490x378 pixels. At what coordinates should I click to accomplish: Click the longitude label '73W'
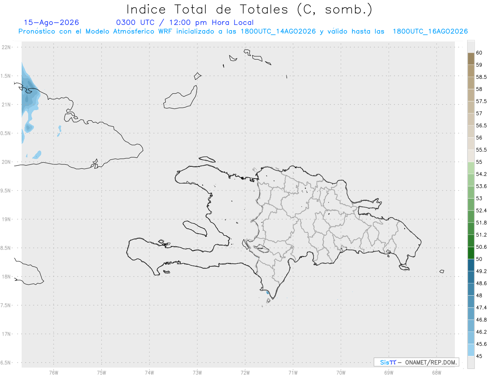[x=197, y=373]
